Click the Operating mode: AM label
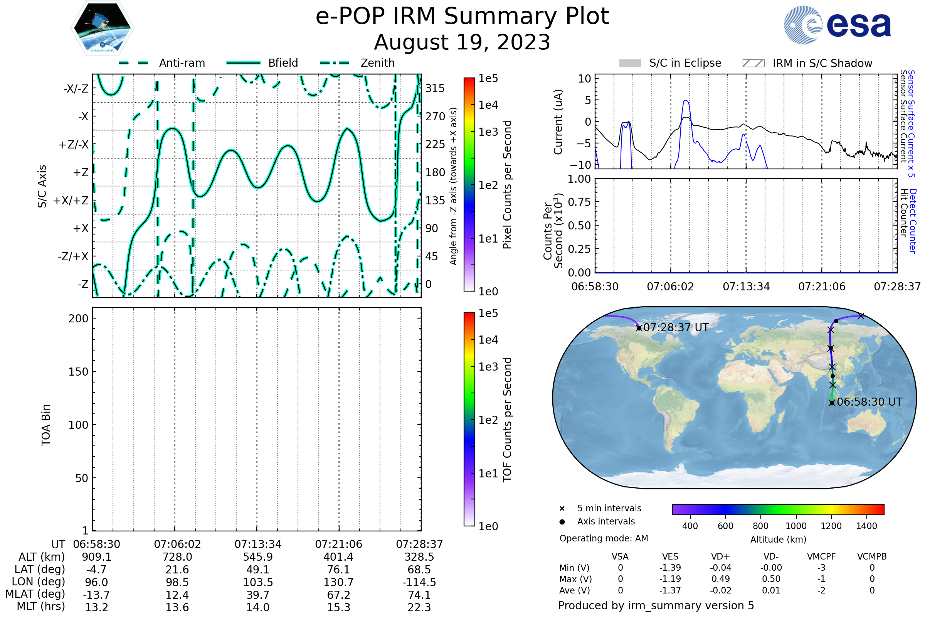925x617 pixels. click(604, 538)
